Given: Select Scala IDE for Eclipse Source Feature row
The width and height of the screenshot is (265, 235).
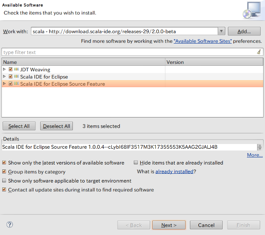Looking at the screenshot, I should 132,84.
